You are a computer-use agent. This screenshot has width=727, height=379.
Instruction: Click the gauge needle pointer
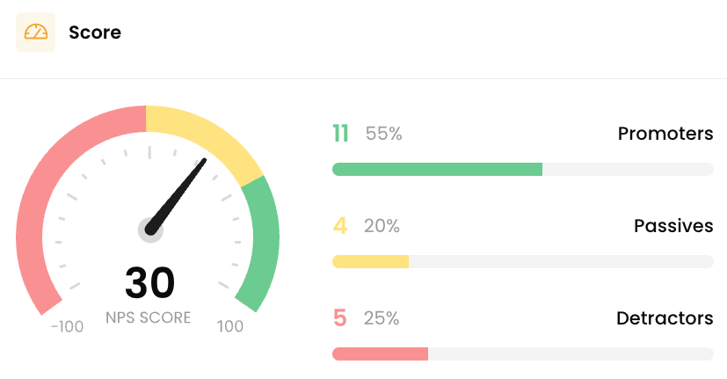pyautogui.click(x=176, y=196)
